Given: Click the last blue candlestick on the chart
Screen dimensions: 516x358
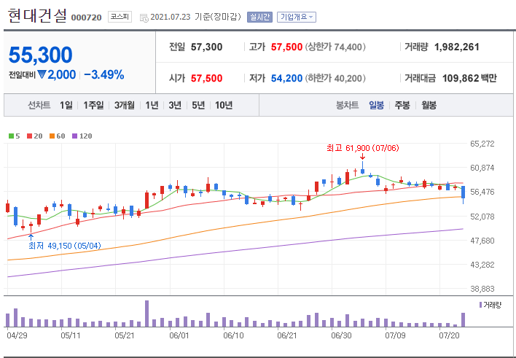Looking at the screenshot, I should tap(463, 195).
